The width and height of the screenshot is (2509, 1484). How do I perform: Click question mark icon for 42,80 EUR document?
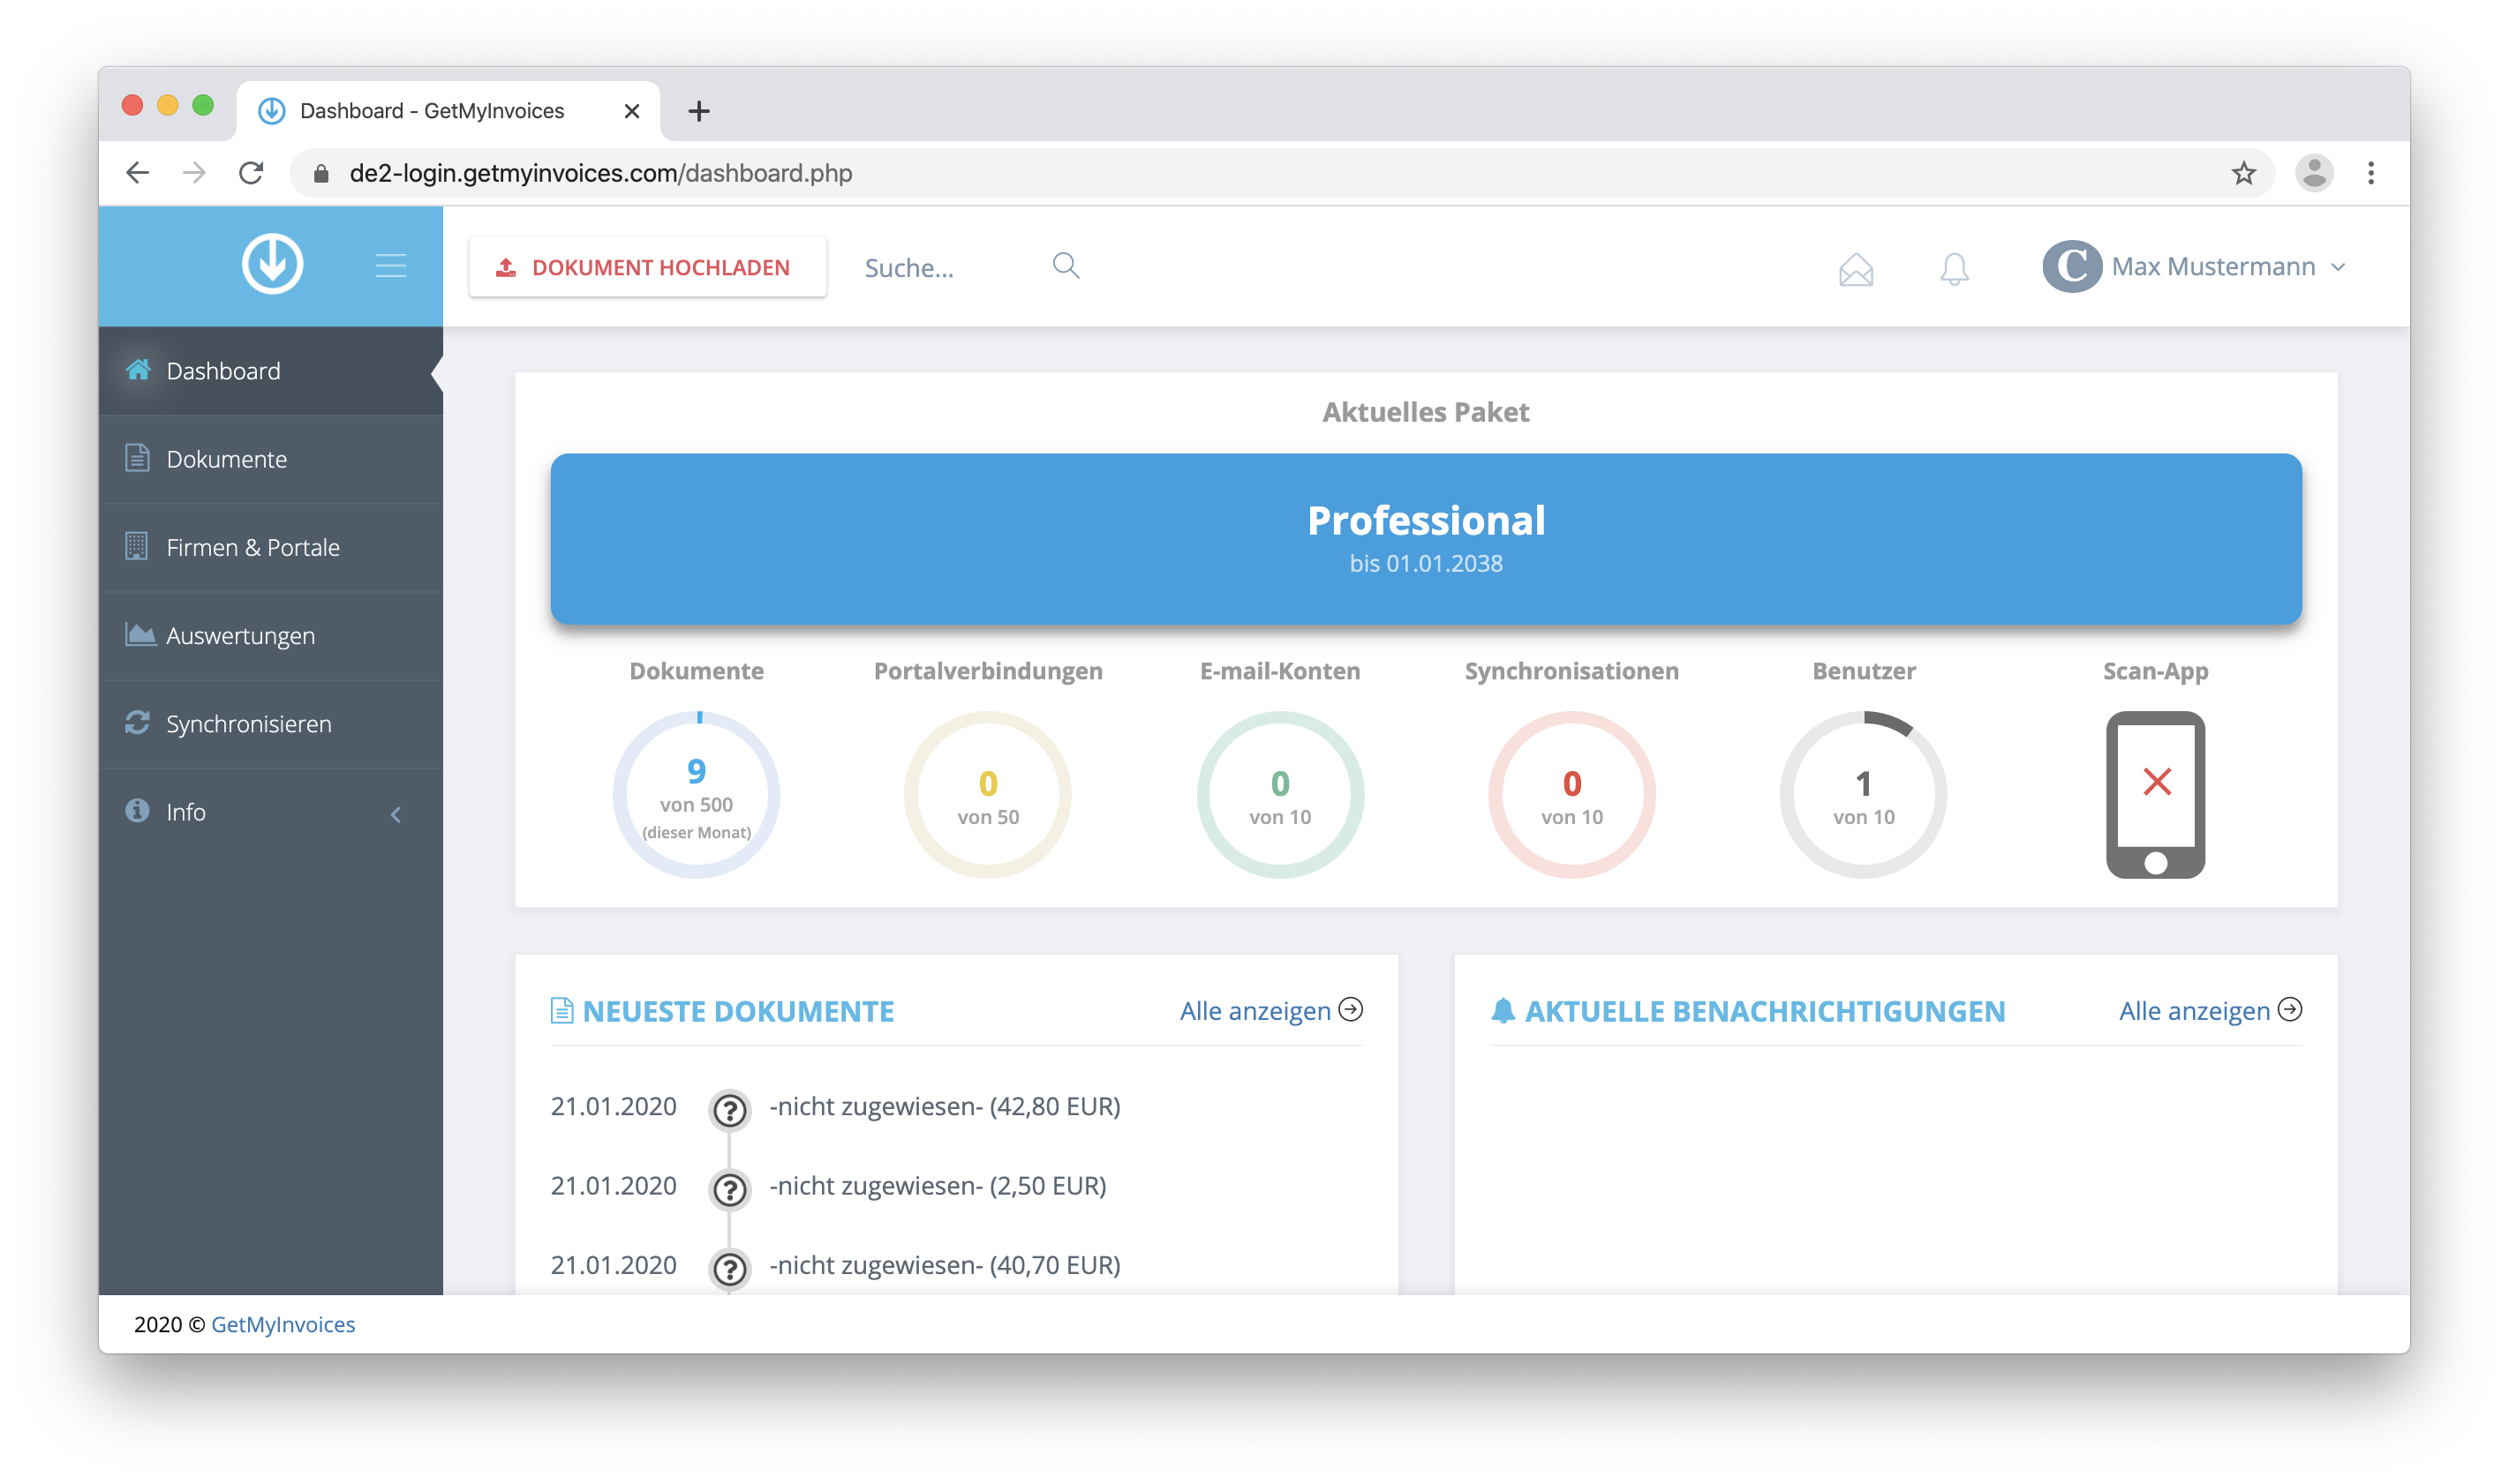coord(729,1109)
